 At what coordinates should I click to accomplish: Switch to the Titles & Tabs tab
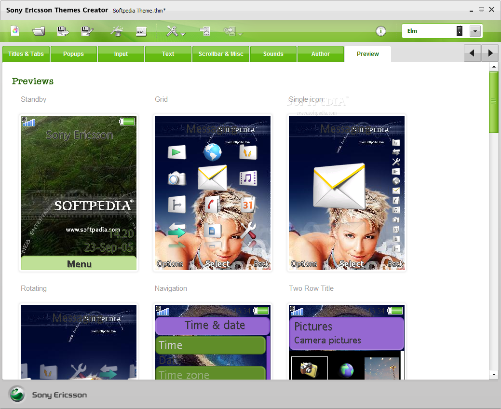click(x=26, y=54)
